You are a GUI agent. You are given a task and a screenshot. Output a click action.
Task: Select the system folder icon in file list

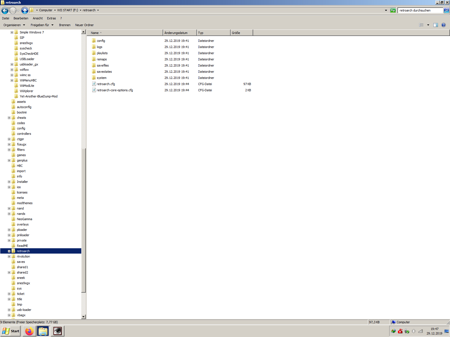(94, 78)
